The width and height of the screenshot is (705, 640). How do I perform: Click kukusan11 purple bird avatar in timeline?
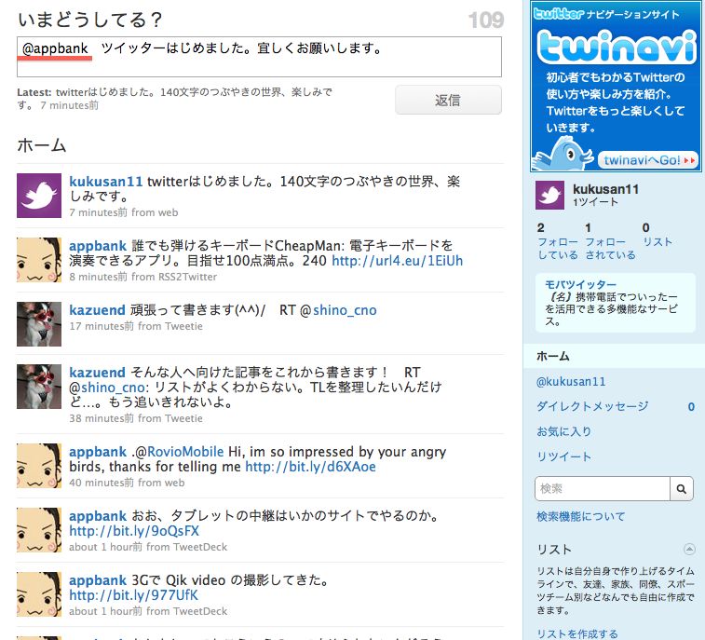[39, 196]
